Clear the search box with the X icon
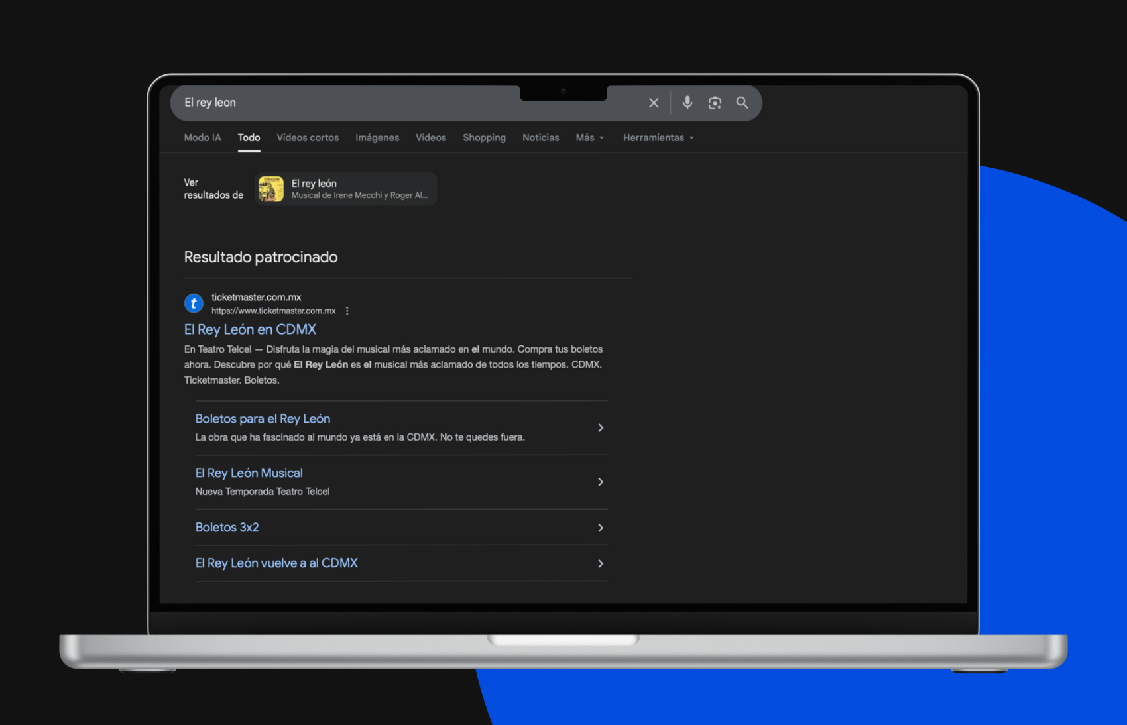The height and width of the screenshot is (725, 1127). click(654, 103)
